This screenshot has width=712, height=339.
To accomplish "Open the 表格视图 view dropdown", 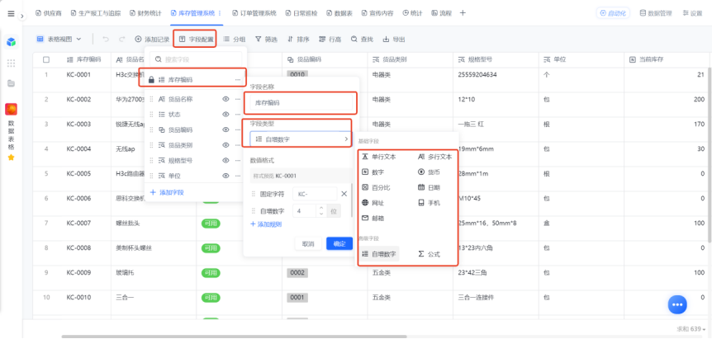I will 59,40.
